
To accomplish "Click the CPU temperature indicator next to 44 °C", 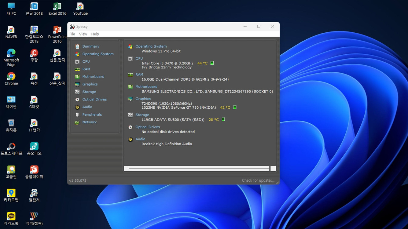I will point(212,63).
